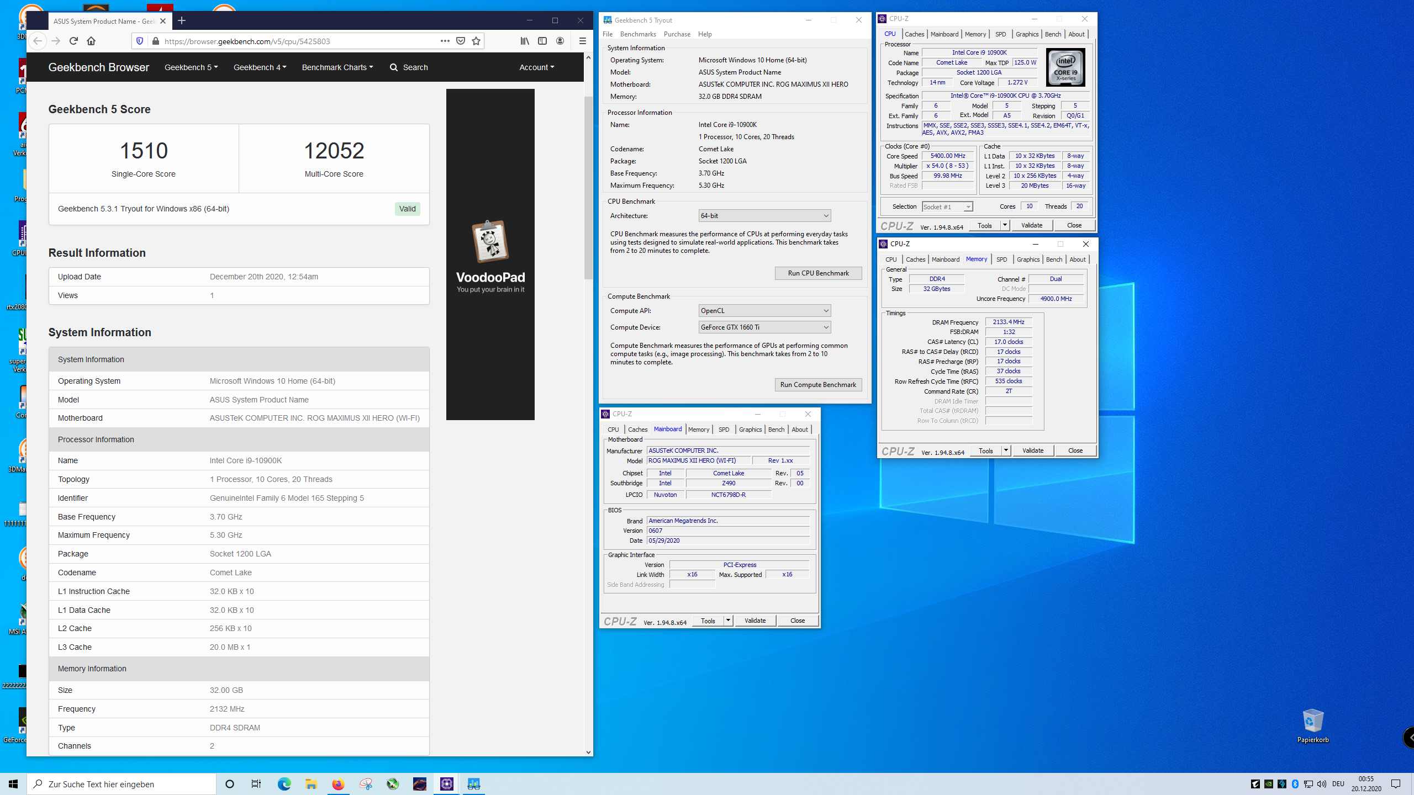Click Close in CPU-Z Memory window
This screenshot has height=795, width=1414.
tap(1075, 451)
